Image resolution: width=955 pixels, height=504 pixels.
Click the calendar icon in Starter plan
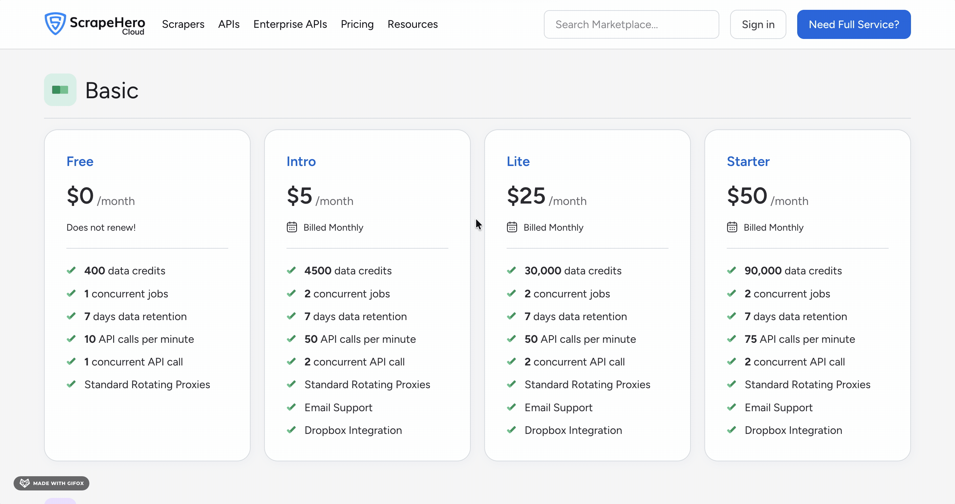pos(732,227)
